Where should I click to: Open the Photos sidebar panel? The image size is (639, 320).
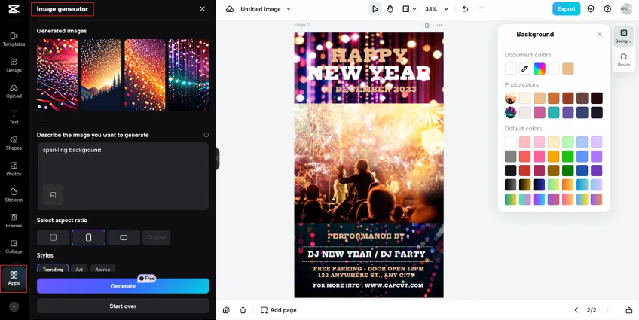(14, 169)
